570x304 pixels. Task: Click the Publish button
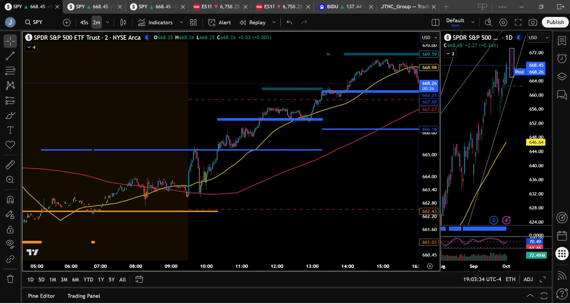tap(555, 23)
